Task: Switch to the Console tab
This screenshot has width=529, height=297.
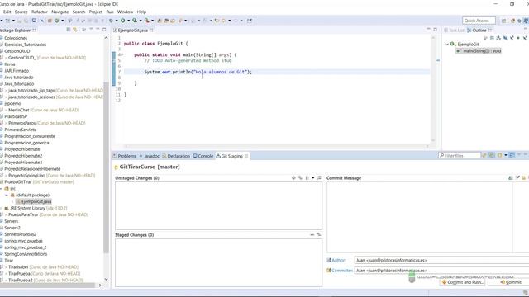Action: 203,156
